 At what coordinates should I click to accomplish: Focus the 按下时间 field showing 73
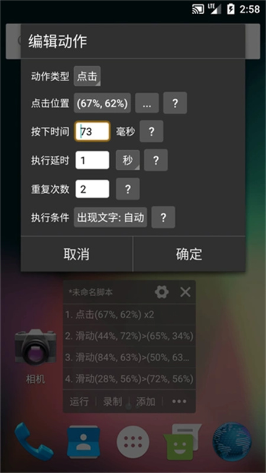click(92, 131)
